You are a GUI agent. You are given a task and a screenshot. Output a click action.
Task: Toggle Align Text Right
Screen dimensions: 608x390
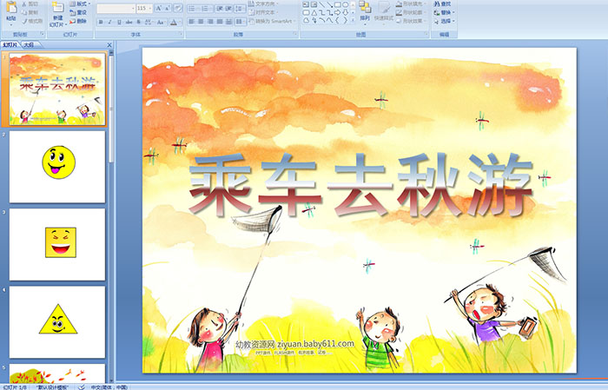pos(210,22)
